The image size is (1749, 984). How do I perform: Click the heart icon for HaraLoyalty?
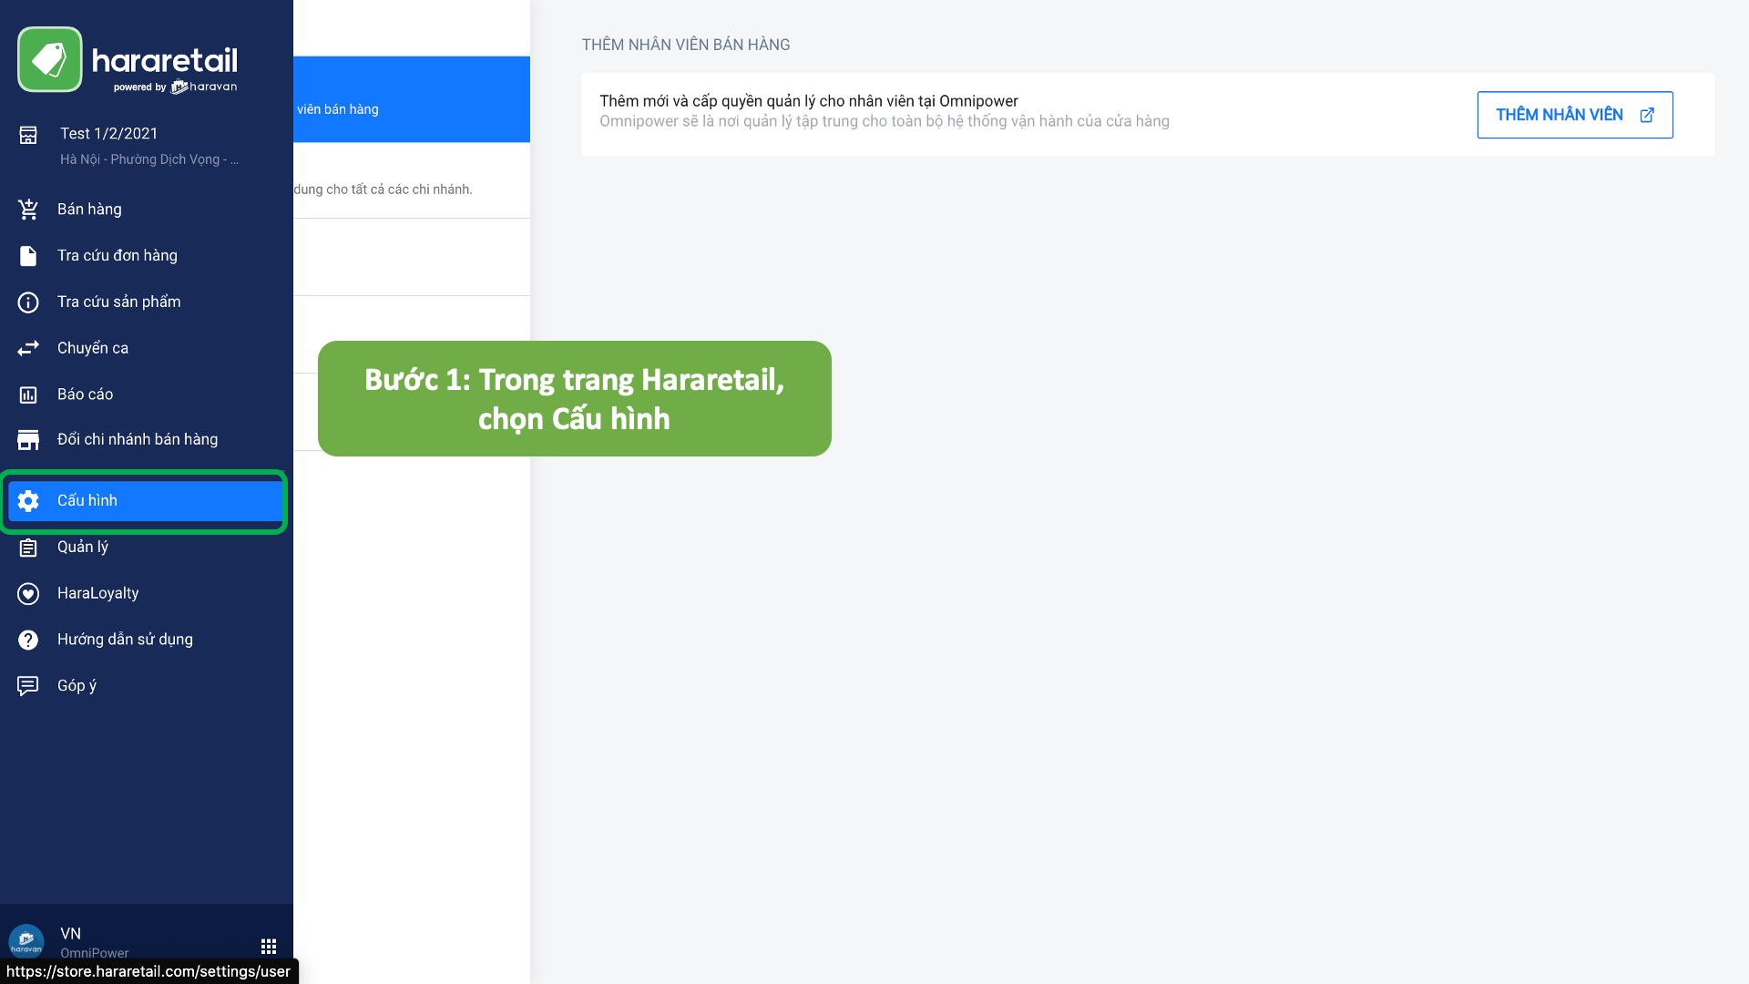[28, 593]
